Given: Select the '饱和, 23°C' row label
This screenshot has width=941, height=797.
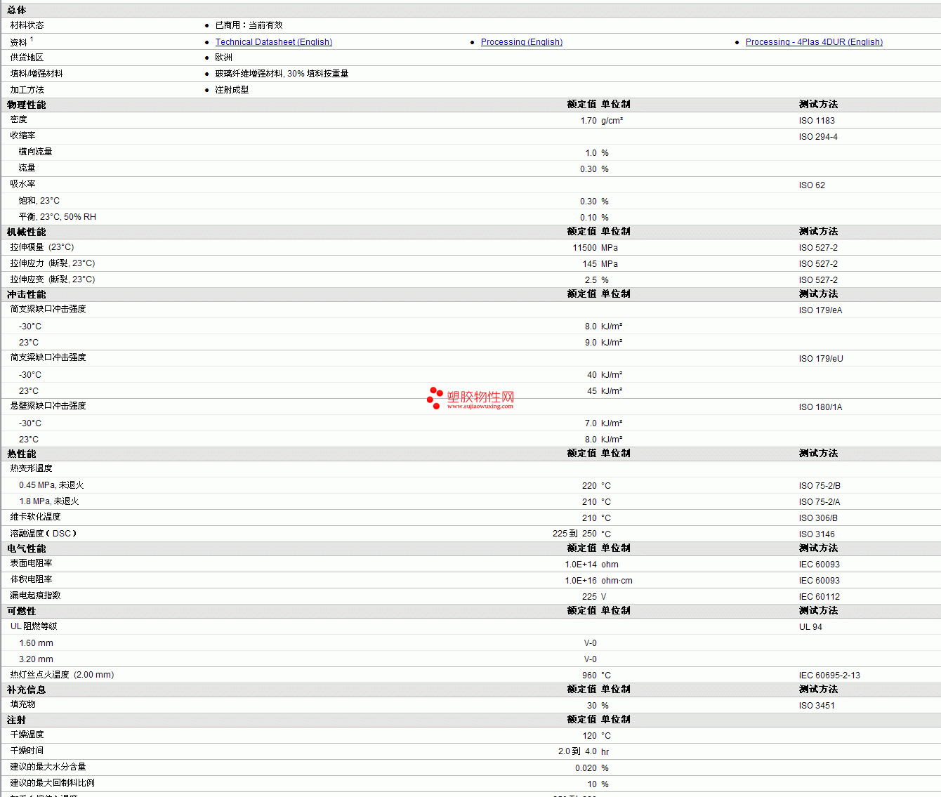Looking at the screenshot, I should 39,201.
